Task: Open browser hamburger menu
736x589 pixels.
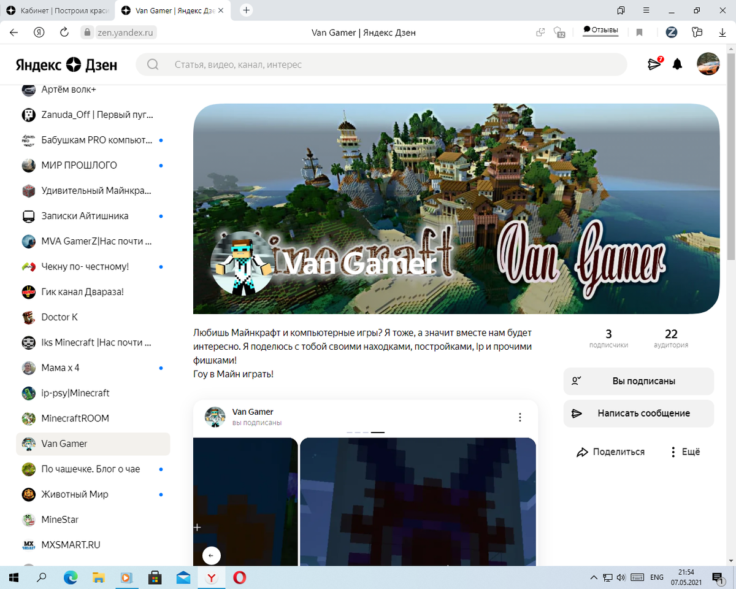Action: pyautogui.click(x=646, y=10)
